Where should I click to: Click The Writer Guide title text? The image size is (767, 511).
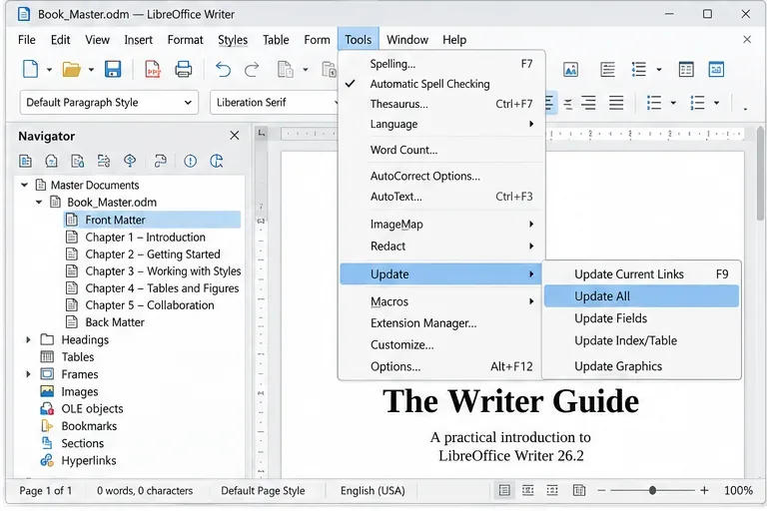510,401
